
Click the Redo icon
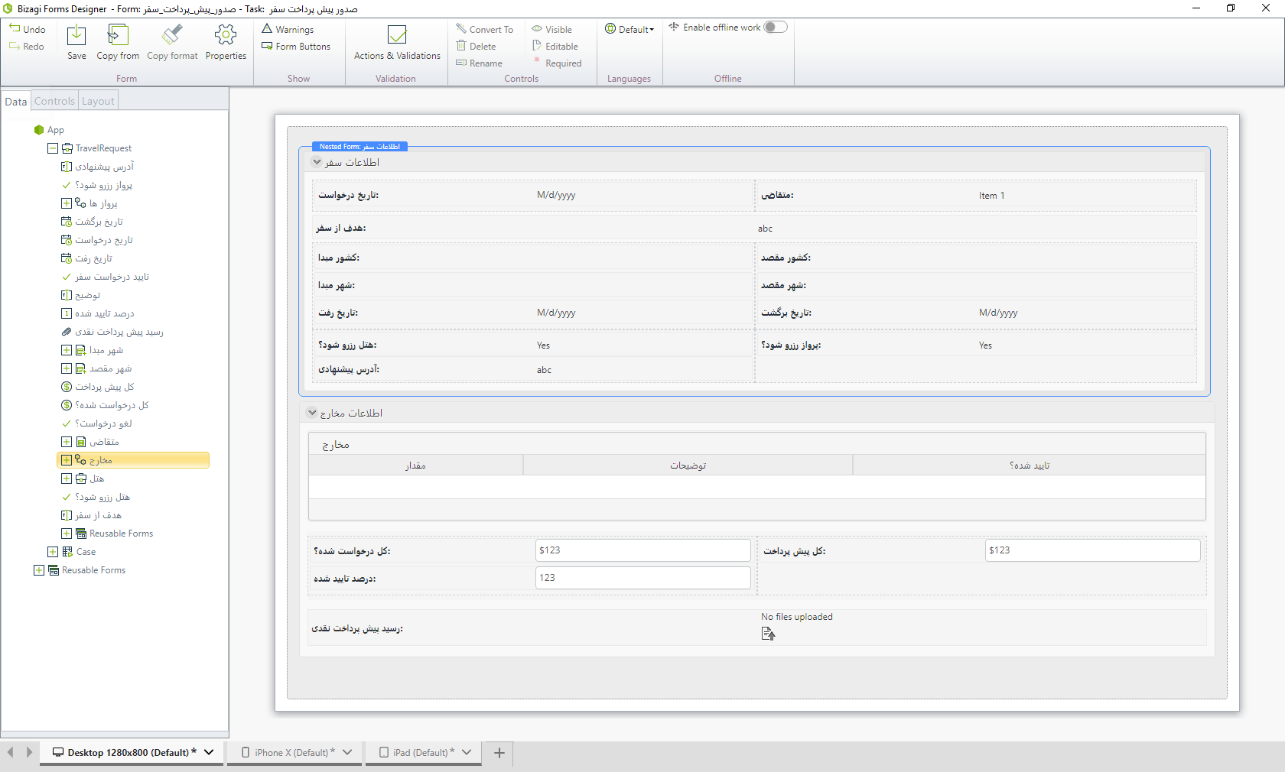coord(15,46)
